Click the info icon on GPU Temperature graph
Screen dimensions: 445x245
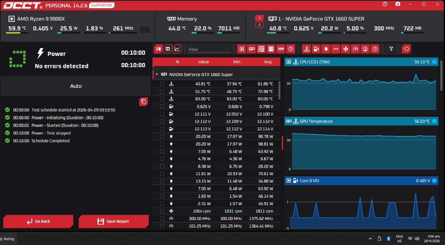[x=434, y=121]
